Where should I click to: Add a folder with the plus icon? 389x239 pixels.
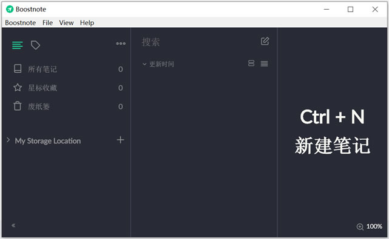120,140
